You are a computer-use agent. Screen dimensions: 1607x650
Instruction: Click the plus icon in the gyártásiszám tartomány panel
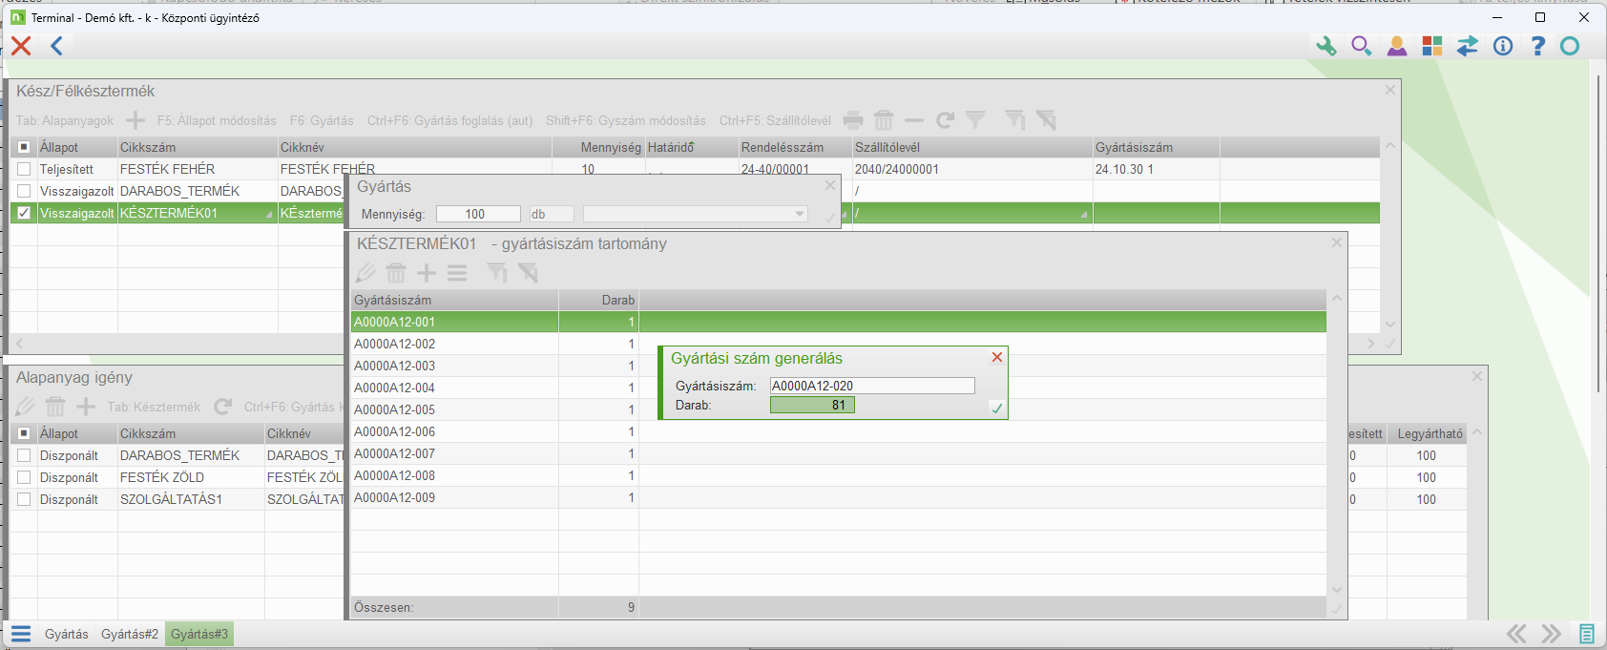click(427, 273)
